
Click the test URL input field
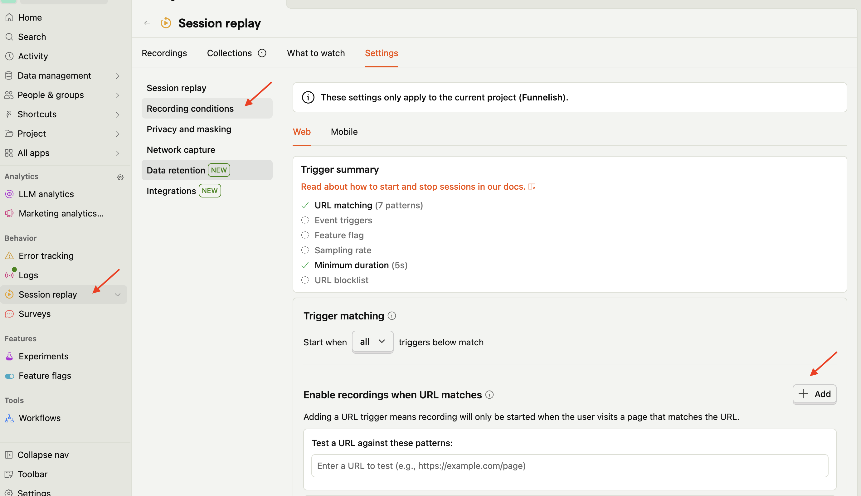[x=569, y=466]
